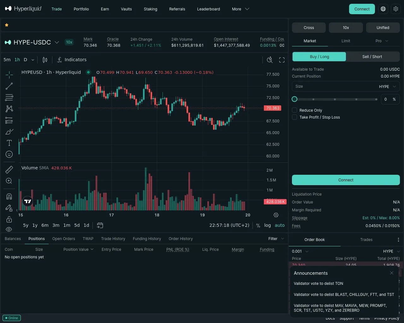Select the forecasting and measurement tool
Screen dimensions: 404x323
tap(9, 120)
